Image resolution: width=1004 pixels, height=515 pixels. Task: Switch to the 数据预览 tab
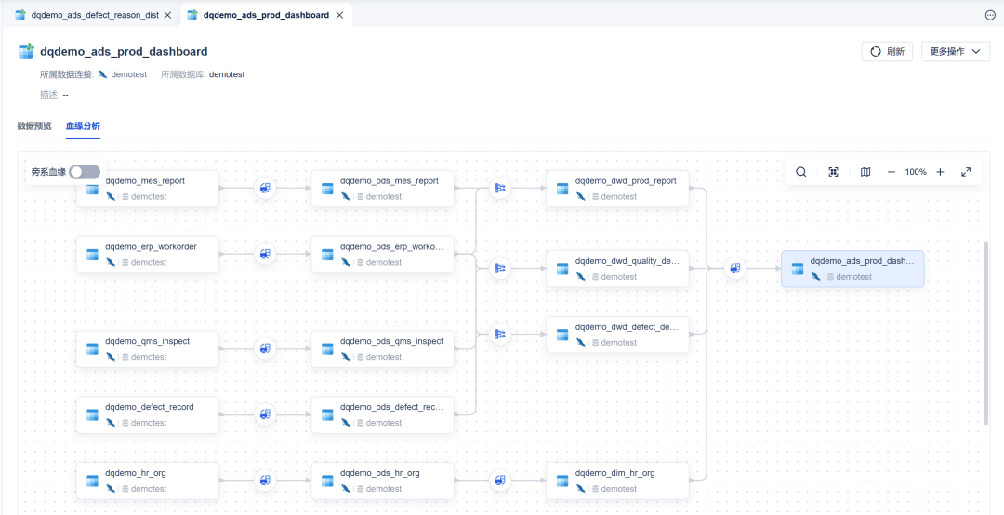(x=34, y=125)
